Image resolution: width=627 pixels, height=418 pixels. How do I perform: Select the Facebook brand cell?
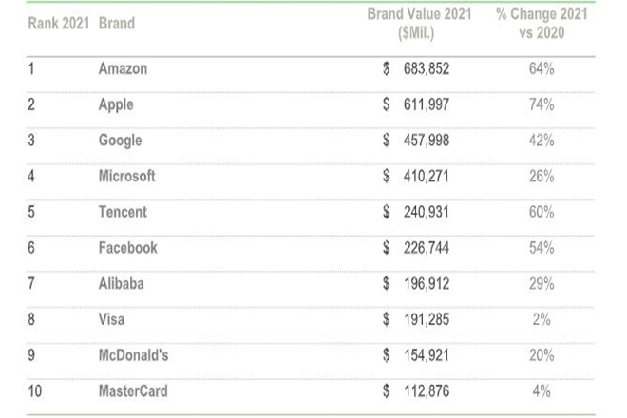127,247
